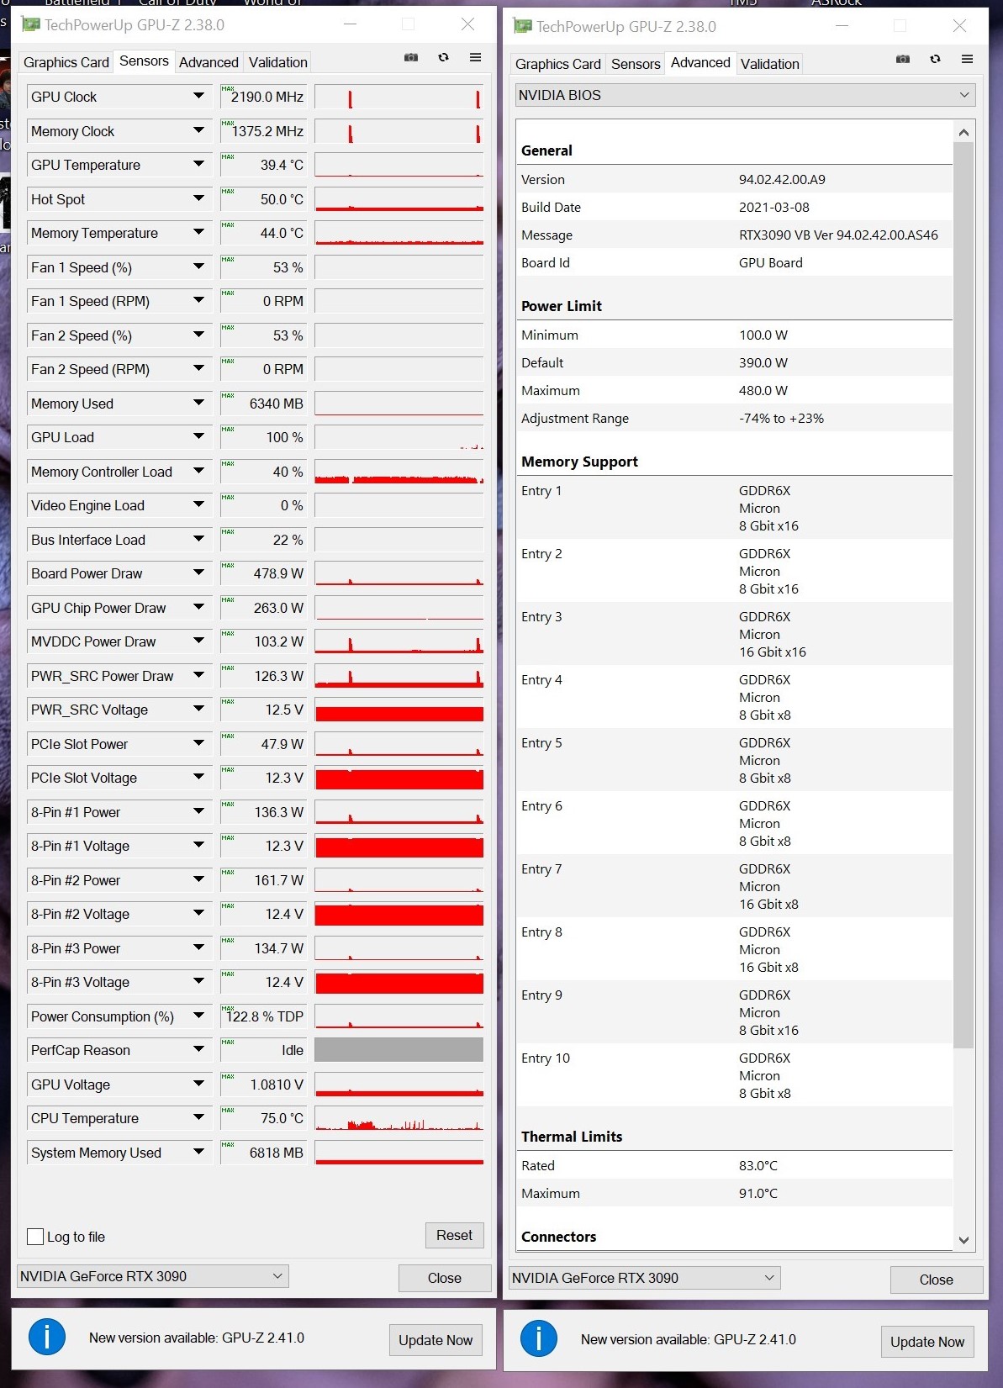The height and width of the screenshot is (1388, 1003).
Task: Open Memory Used sensor dropdown
Action: click(198, 403)
